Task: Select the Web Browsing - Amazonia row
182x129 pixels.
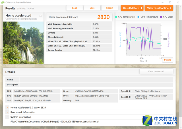Action: point(79,28)
